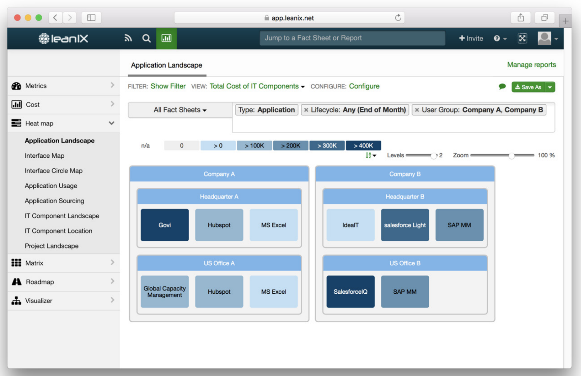Click the > 100K legend swatch
The image size is (581, 376).
point(255,146)
